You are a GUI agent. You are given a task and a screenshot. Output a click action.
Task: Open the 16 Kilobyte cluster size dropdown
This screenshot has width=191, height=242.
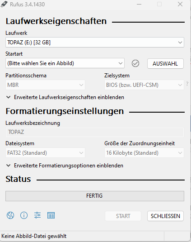(144, 153)
